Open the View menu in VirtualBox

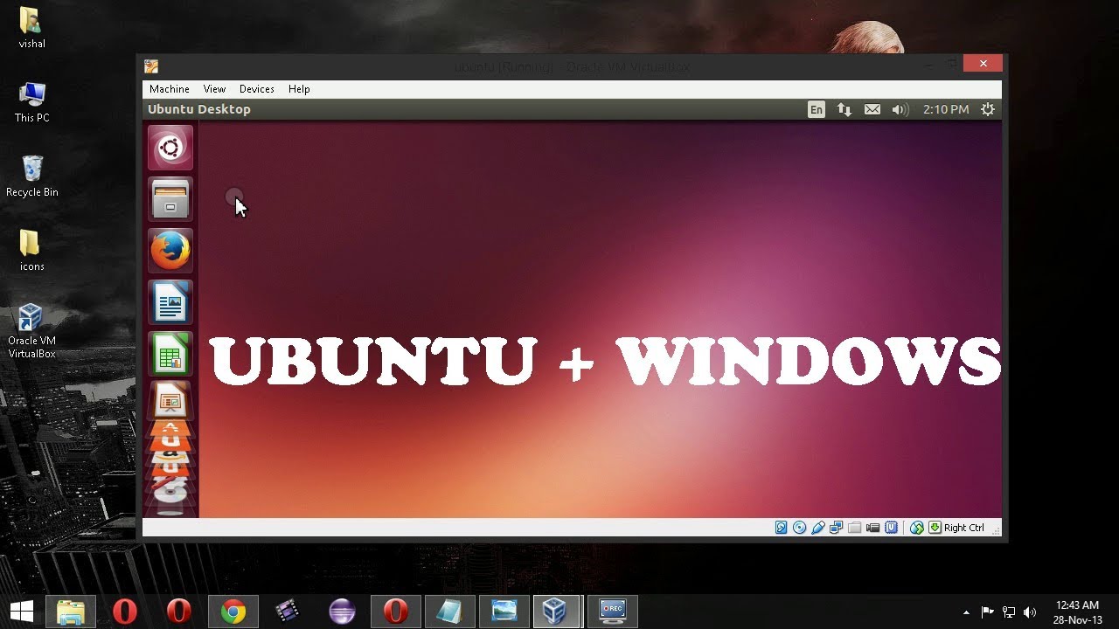coord(214,89)
